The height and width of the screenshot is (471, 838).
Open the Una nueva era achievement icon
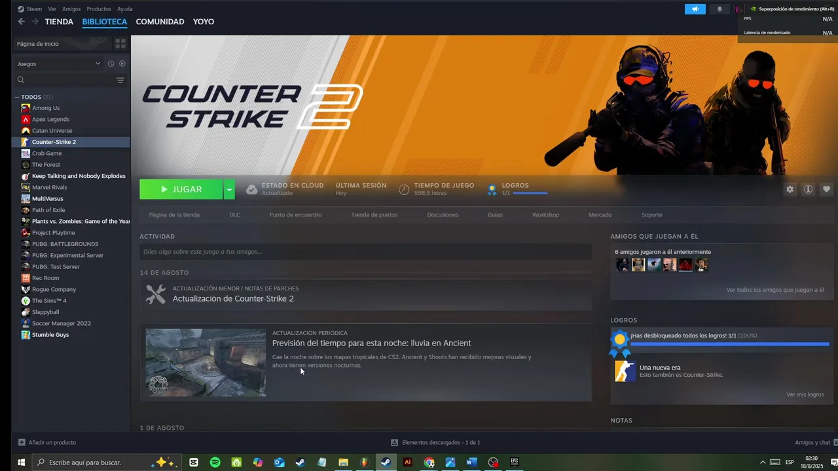coord(625,371)
